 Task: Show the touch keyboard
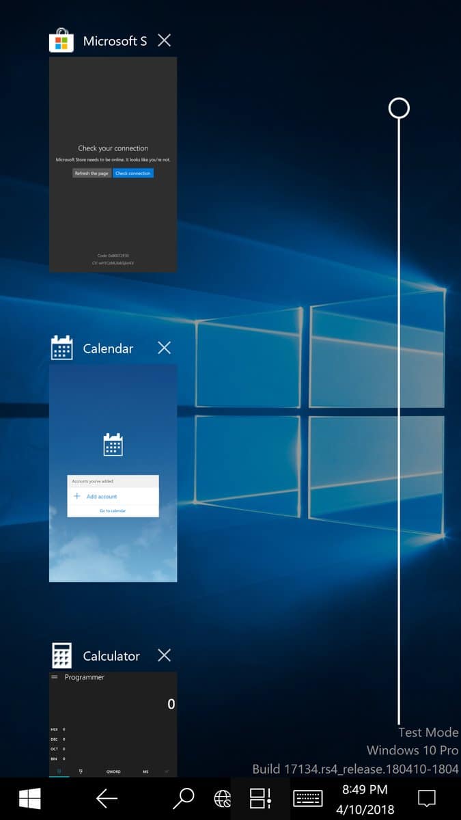[x=308, y=798]
